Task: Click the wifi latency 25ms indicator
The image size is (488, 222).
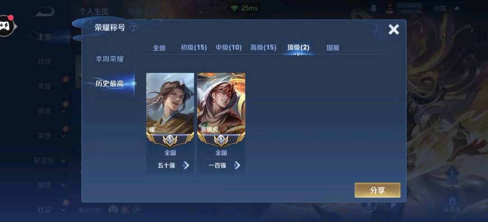Action: click(244, 8)
